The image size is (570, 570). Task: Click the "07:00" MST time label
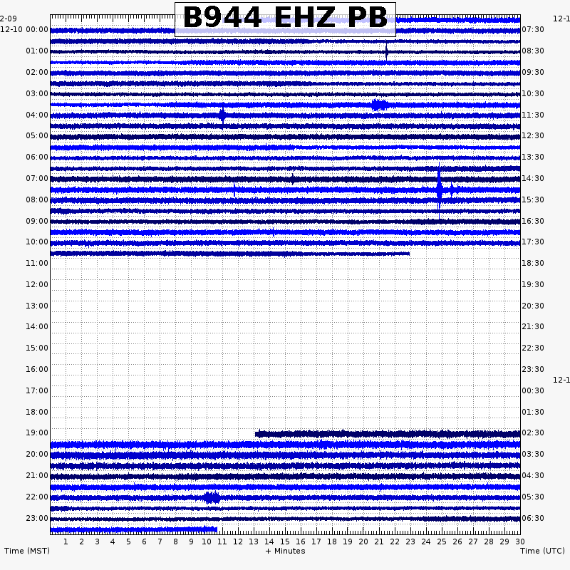(x=37, y=179)
